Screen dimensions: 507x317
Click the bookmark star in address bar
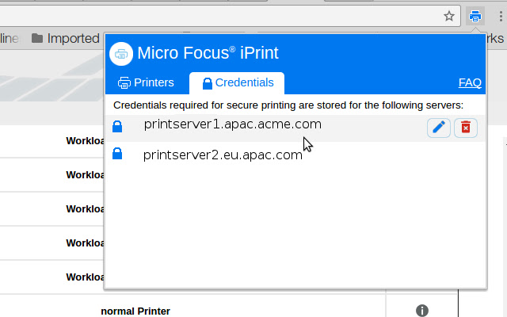coord(448,15)
